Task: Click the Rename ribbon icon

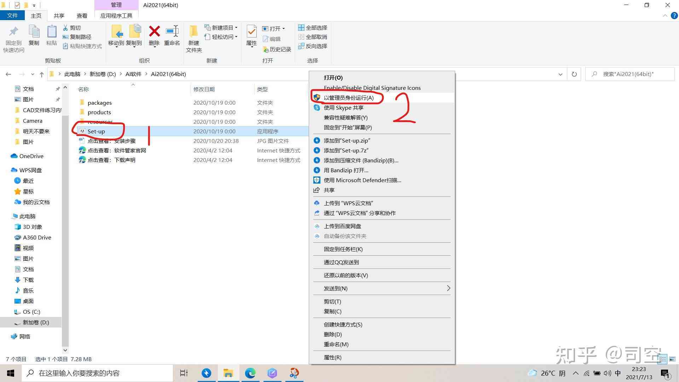Action: pyautogui.click(x=172, y=35)
